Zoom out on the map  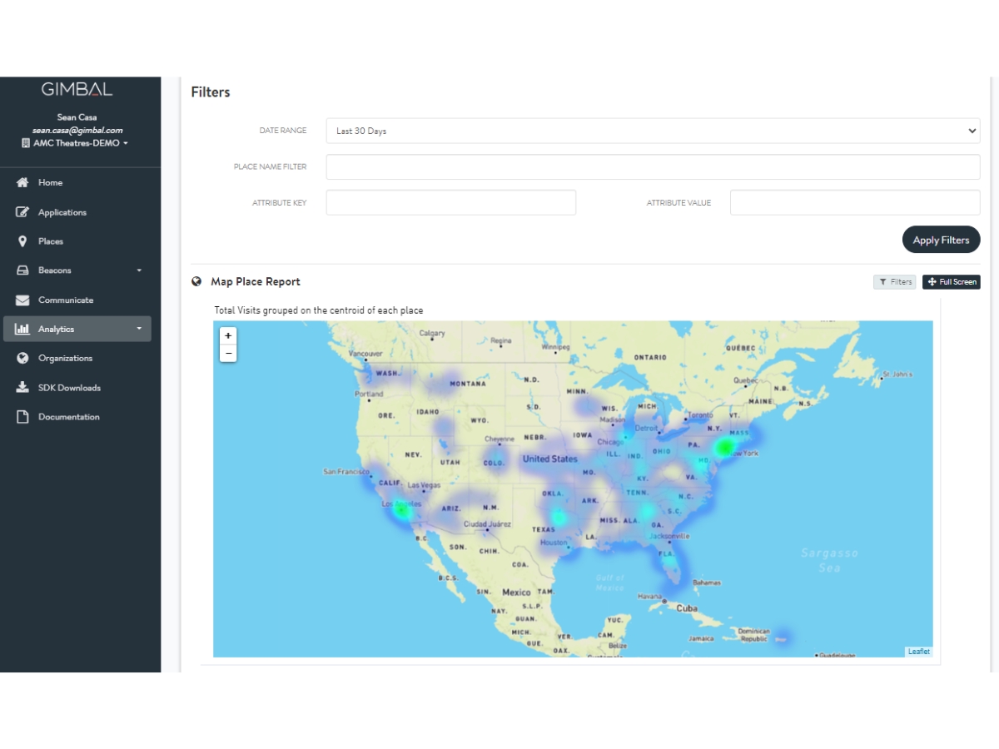(228, 354)
